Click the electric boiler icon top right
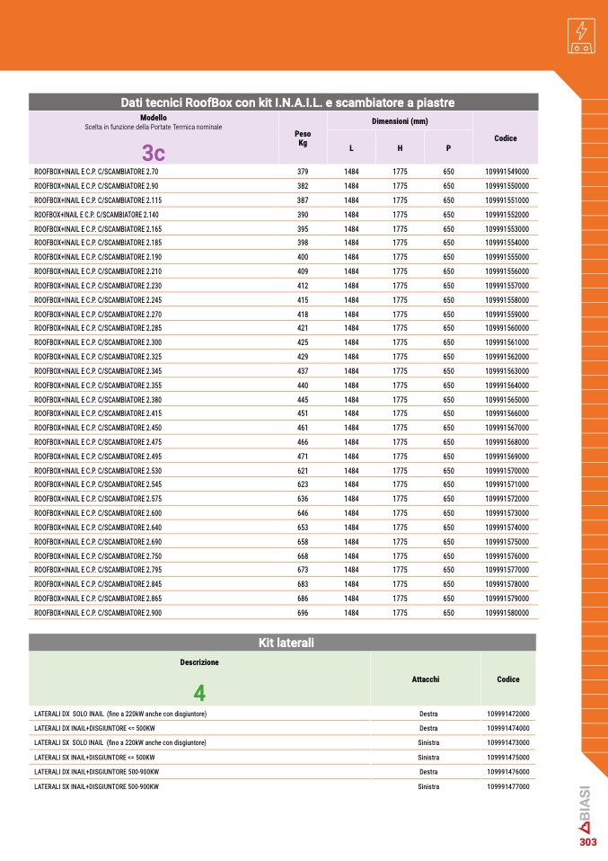The image size is (608, 861). (581, 36)
